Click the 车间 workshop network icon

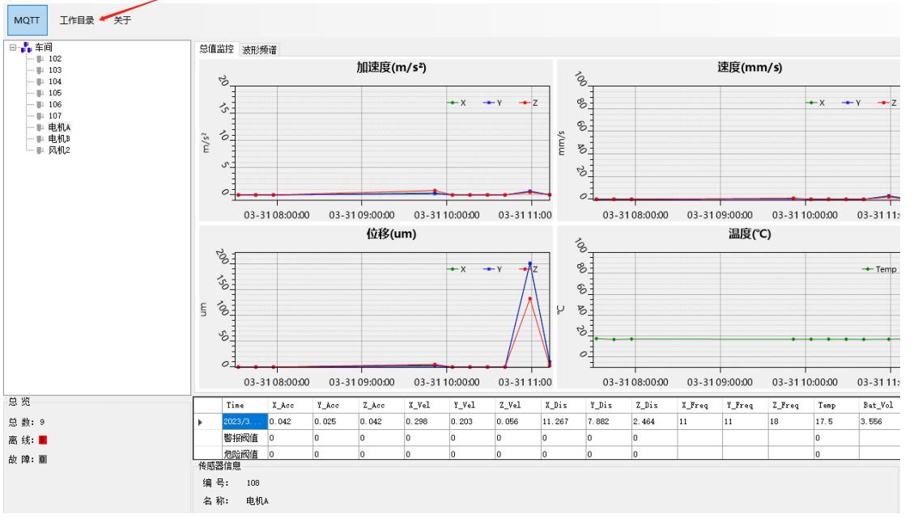pos(27,48)
